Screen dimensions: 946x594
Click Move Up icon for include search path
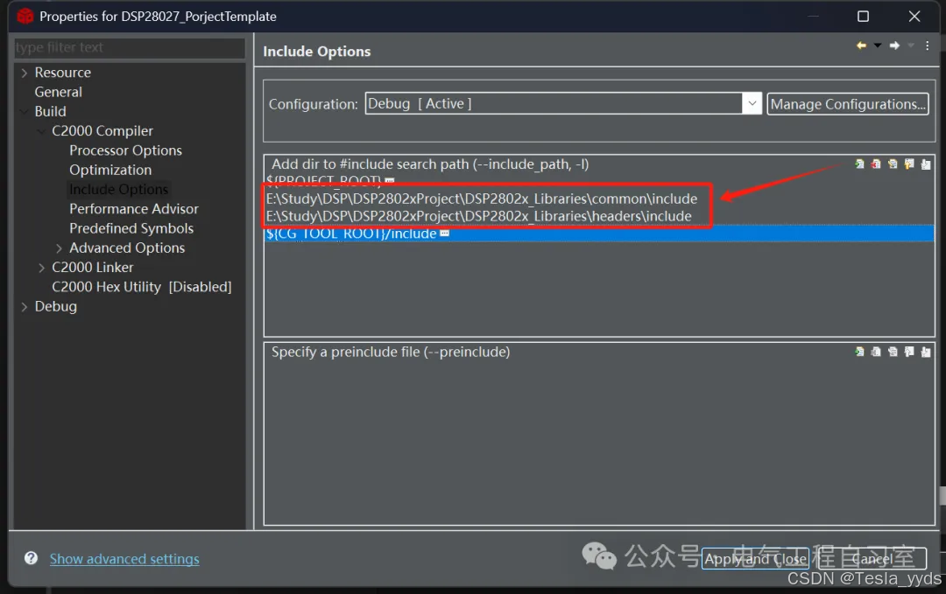click(x=909, y=164)
